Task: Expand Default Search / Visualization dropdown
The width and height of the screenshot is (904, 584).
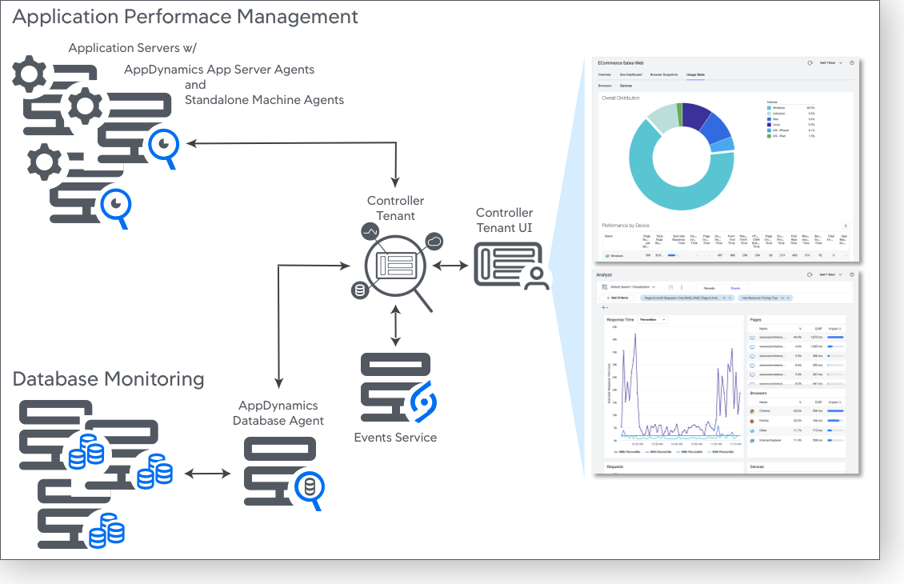Action: 633,287
